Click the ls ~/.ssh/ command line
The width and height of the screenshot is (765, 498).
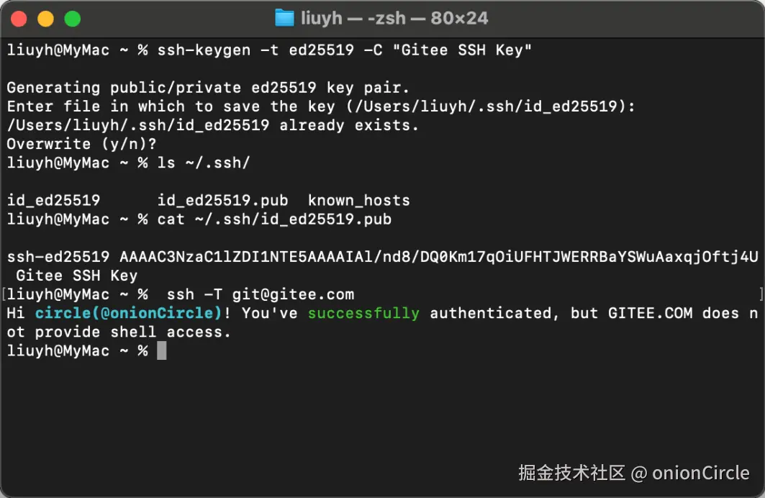204,163
